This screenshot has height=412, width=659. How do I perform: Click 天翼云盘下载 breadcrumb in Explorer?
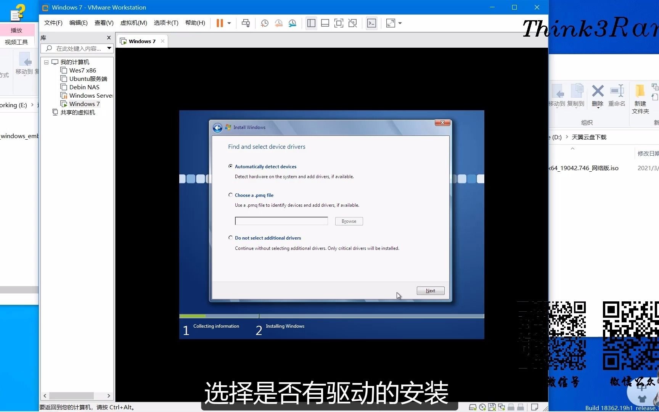(589, 137)
